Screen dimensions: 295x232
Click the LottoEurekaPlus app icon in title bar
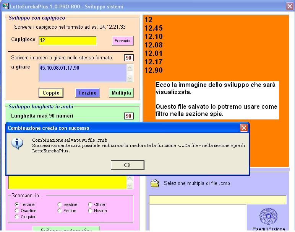(x=6, y=6)
